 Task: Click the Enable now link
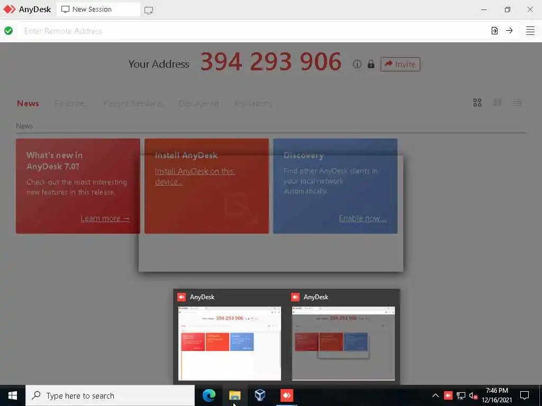(x=363, y=218)
